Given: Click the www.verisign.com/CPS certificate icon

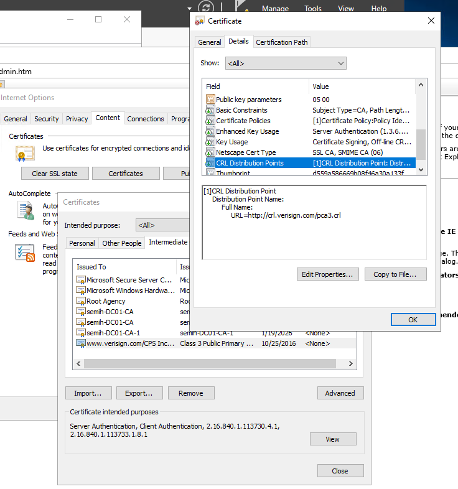Looking at the screenshot, I should pyautogui.click(x=80, y=343).
